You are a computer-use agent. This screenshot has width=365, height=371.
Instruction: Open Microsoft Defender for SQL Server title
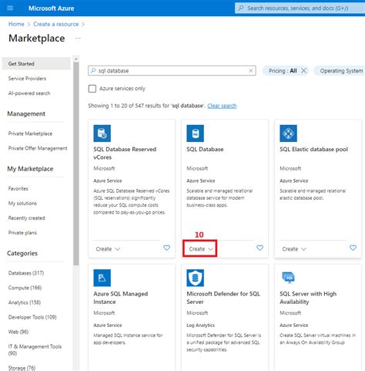[223, 298]
